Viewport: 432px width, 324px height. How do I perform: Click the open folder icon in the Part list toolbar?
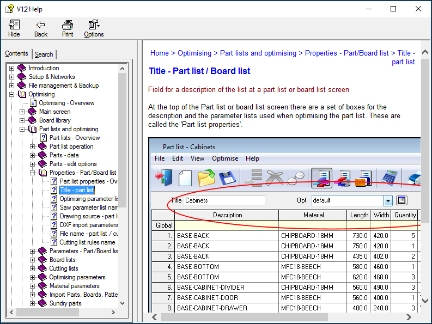tap(206, 178)
